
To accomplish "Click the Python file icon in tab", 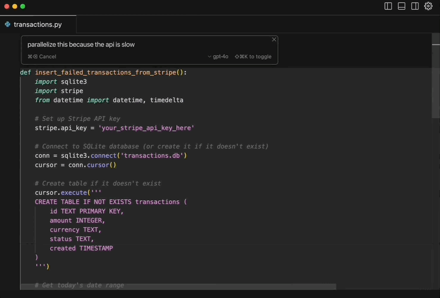I will [7, 25].
